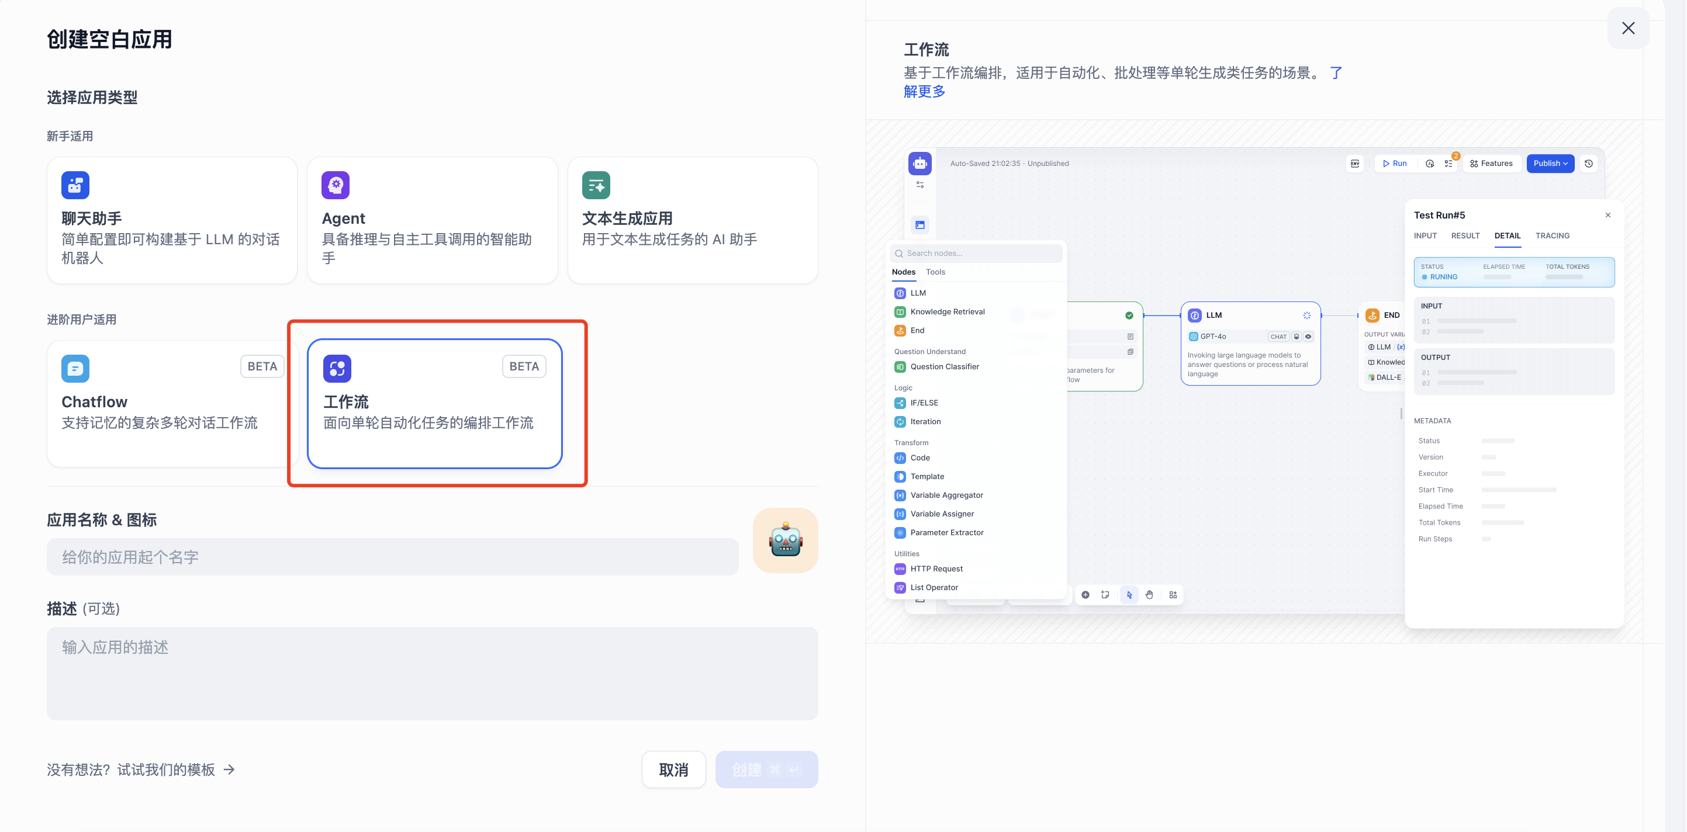Open 没有想法？试试我们的模板 link
Viewport: 1687px width, 832px height.
point(131,770)
